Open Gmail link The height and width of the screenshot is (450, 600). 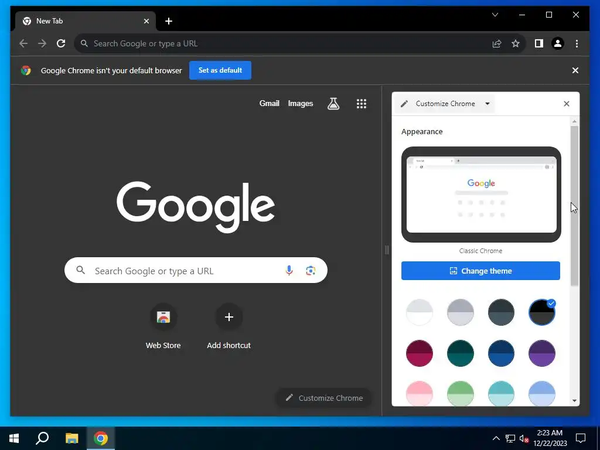270,103
